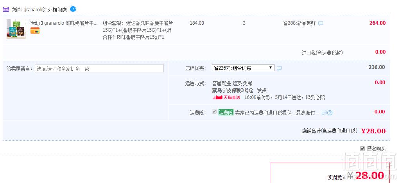Open comment bubble next to 省288:新品尝鲜
Screen dimensions: 400x183
tap(321, 23)
